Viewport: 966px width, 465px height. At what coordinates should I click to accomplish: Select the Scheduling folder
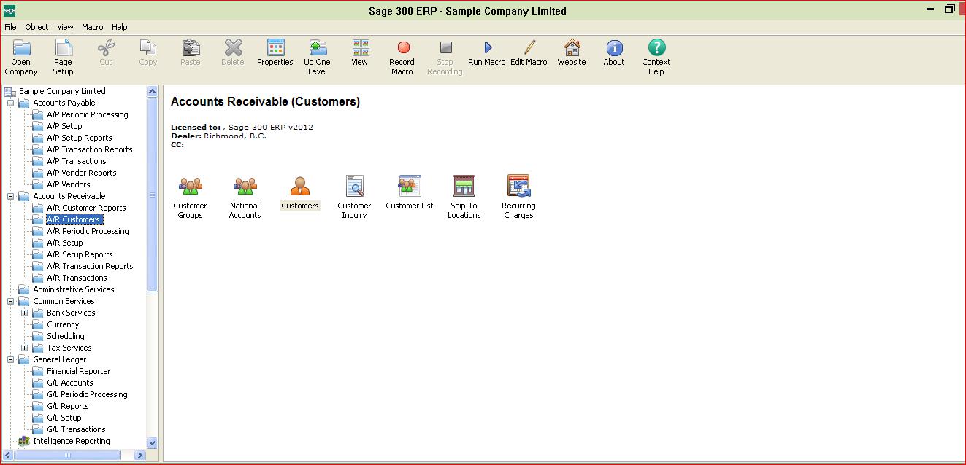tap(65, 336)
